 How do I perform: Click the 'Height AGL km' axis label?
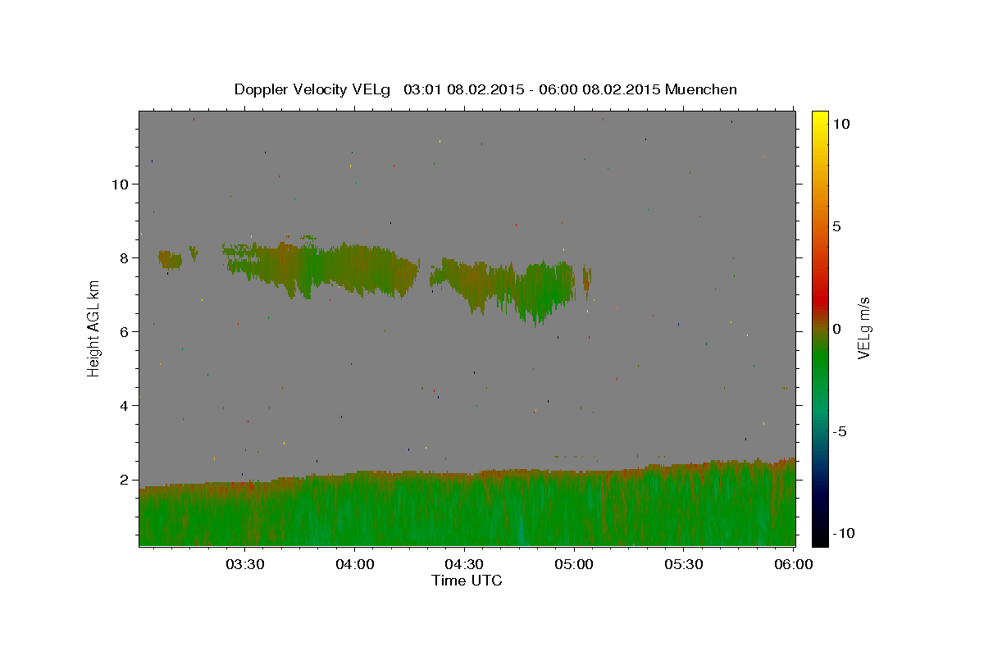coord(94,328)
